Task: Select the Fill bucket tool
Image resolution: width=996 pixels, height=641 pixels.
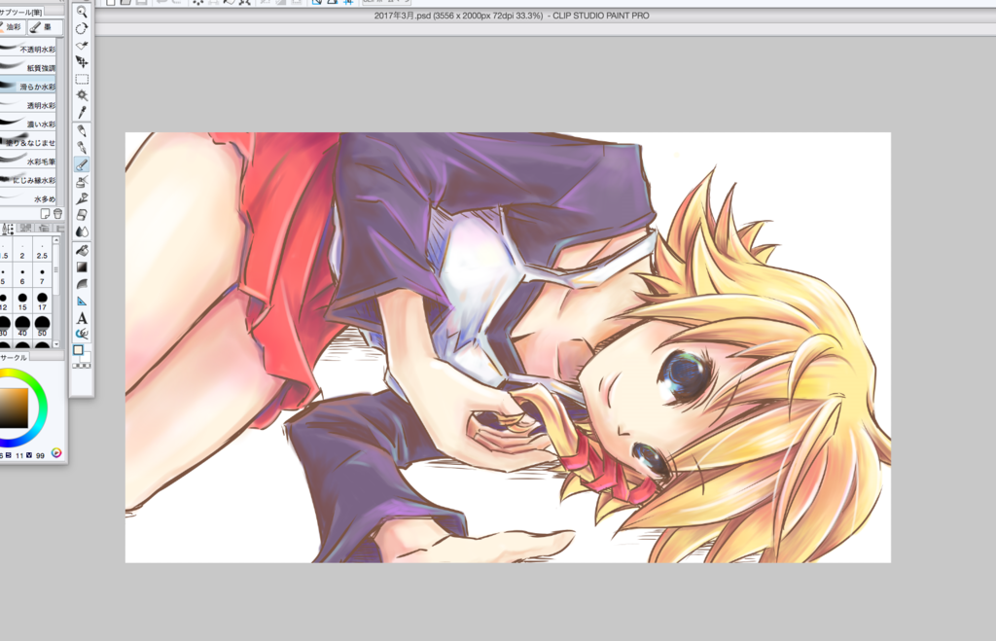Action: click(x=82, y=250)
